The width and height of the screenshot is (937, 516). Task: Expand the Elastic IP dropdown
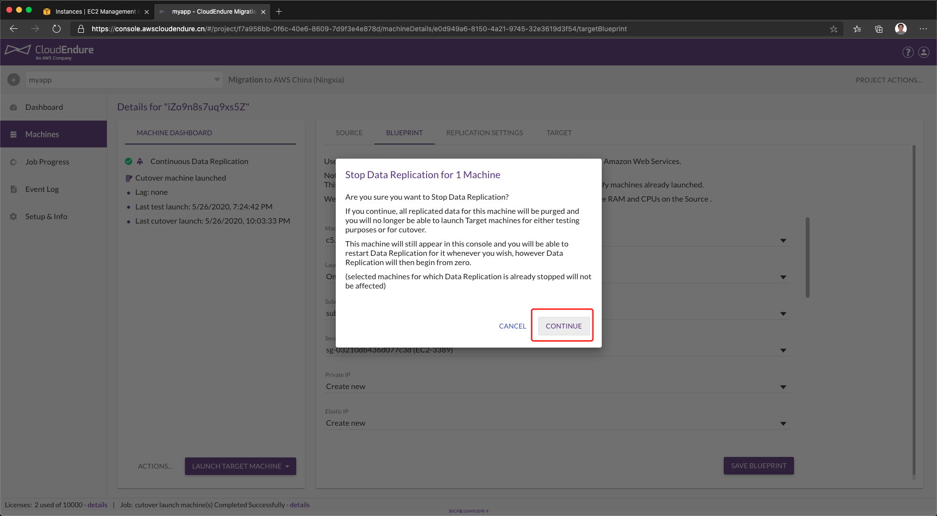[783, 423]
